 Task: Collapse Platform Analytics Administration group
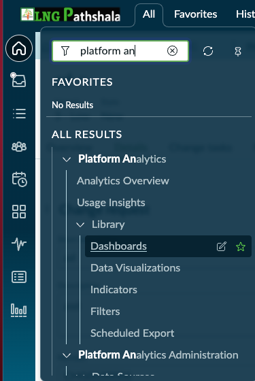coord(67,355)
